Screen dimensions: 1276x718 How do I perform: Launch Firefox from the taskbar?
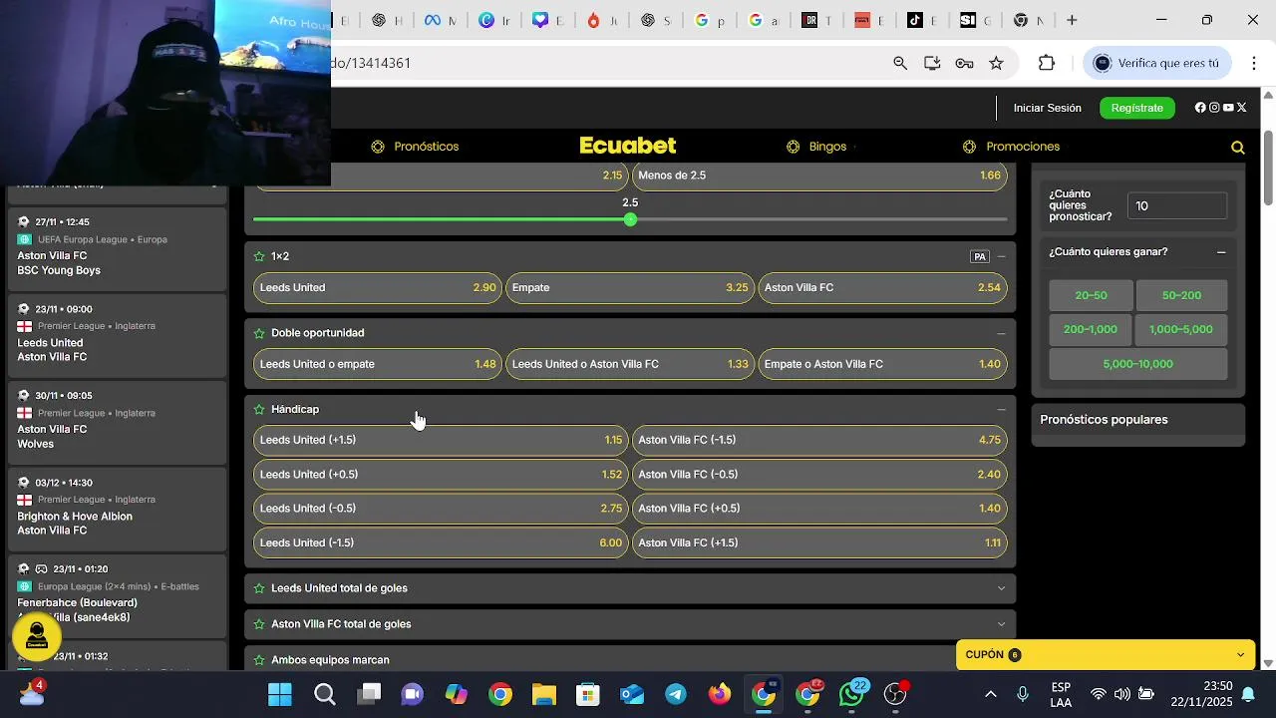click(x=720, y=694)
